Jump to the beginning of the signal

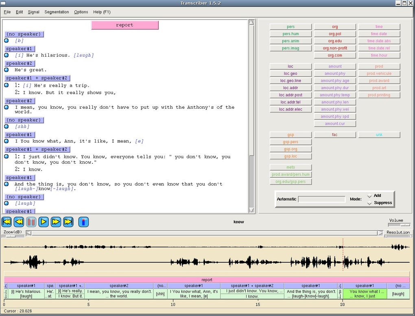click(x=7, y=222)
